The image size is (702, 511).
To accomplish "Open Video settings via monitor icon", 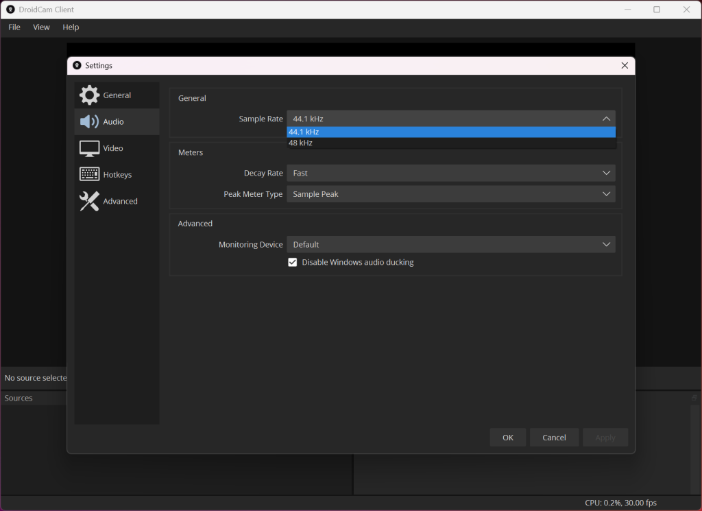I will click(x=89, y=148).
